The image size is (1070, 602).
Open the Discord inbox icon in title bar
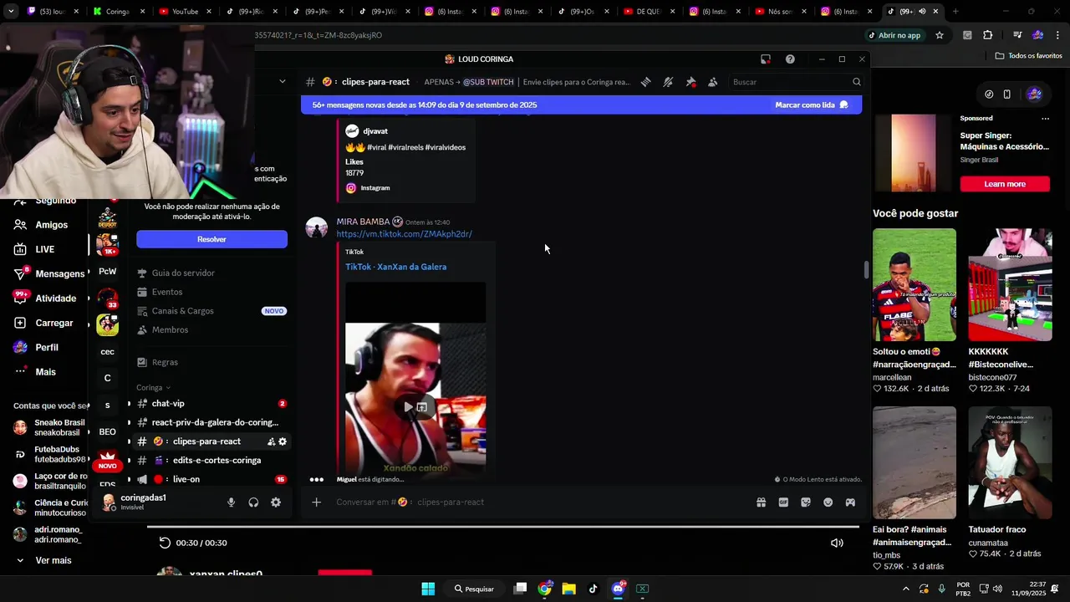pyautogui.click(x=766, y=59)
